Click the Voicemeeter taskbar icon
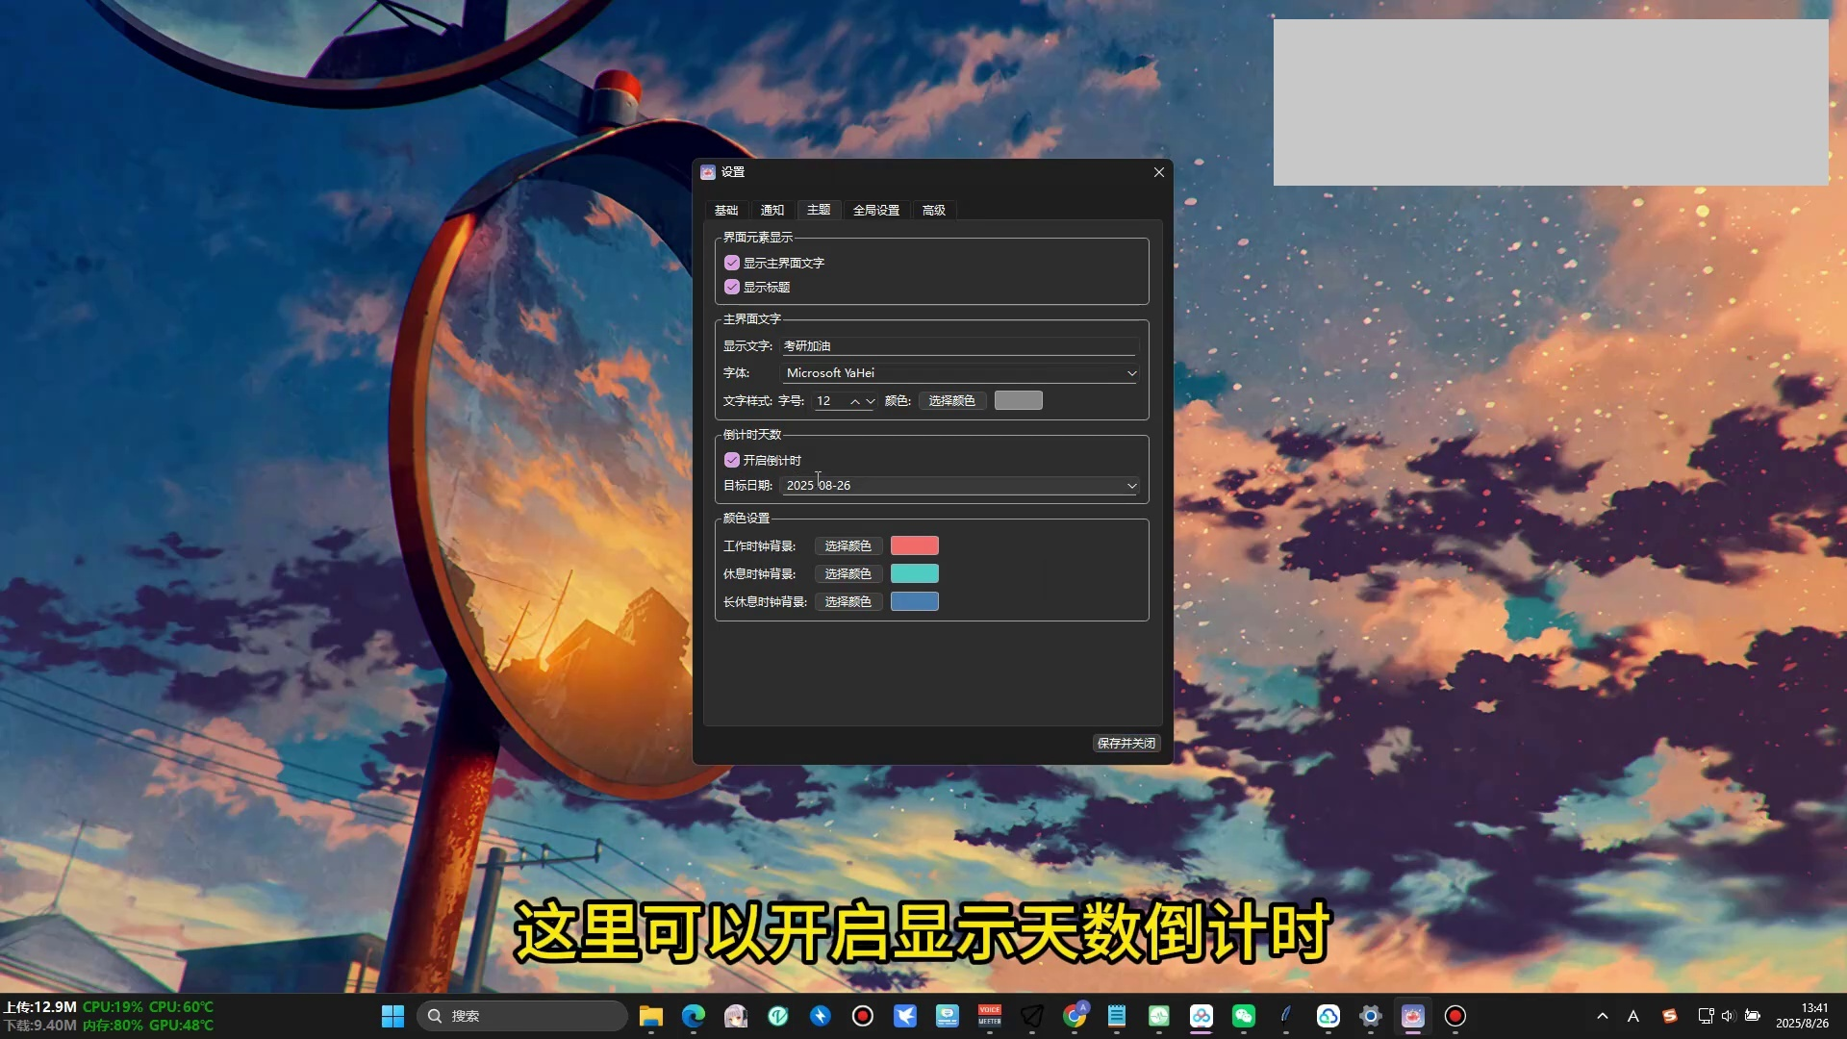This screenshot has height=1039, width=1847. pyautogui.click(x=990, y=1016)
